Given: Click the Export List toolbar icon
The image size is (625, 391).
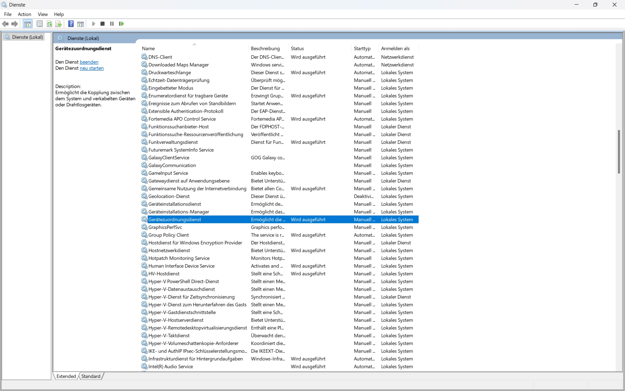Looking at the screenshot, I should point(59,24).
